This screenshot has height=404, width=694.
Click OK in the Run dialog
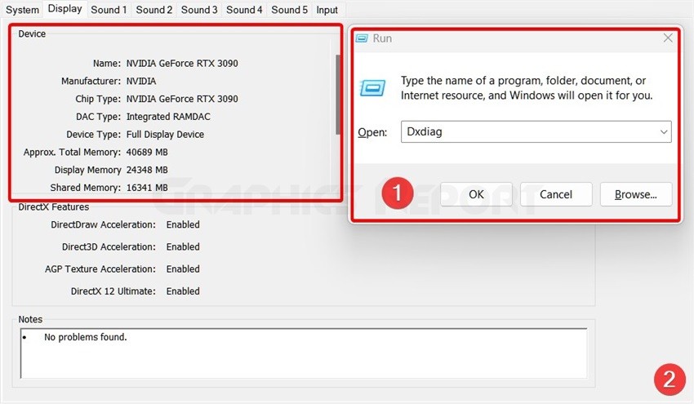click(x=476, y=194)
